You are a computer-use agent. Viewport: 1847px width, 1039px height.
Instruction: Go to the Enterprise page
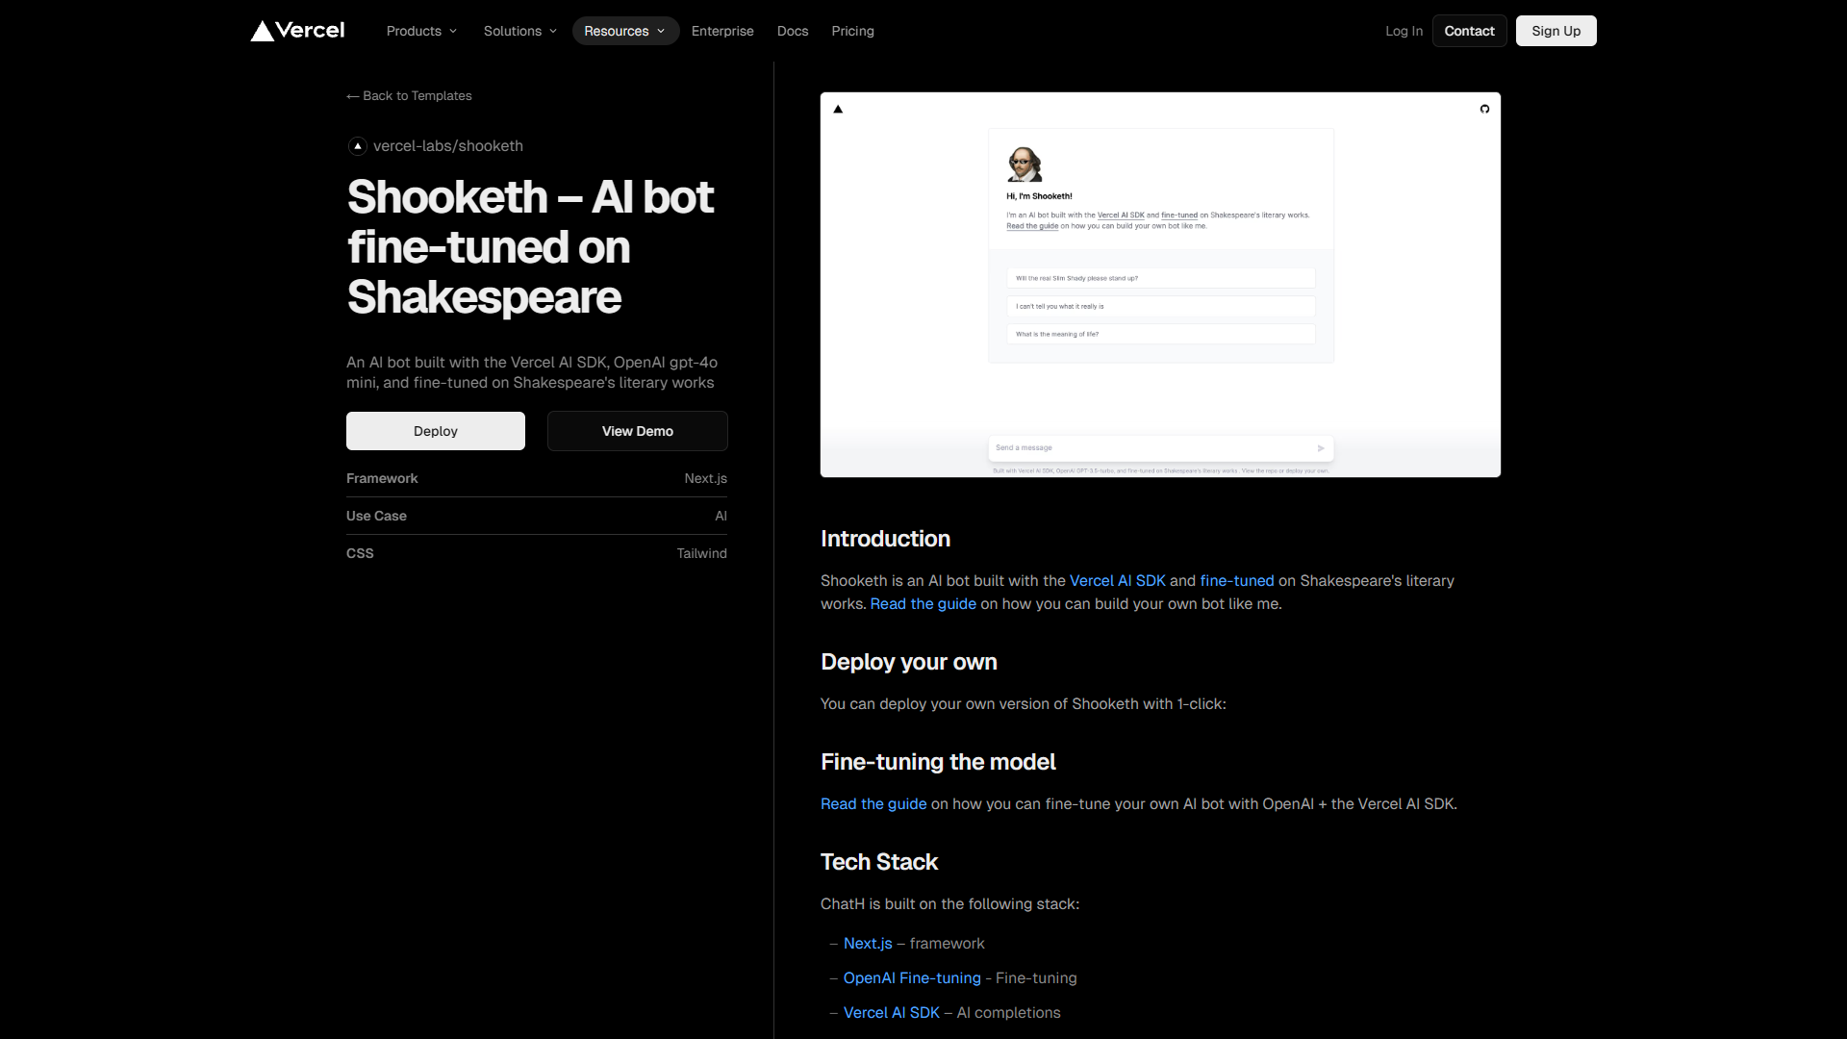pos(722,31)
